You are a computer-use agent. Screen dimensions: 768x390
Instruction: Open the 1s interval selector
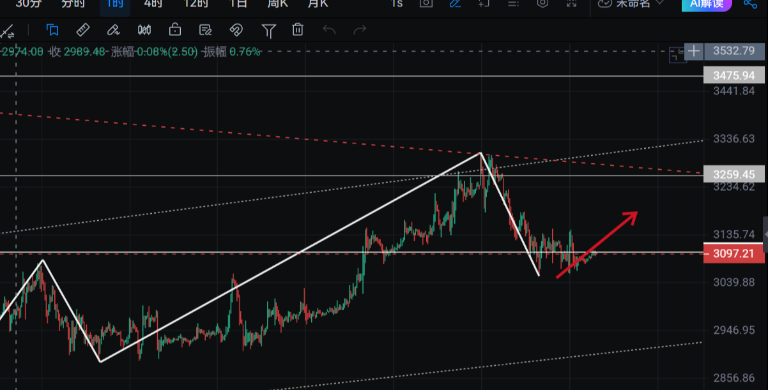(x=396, y=5)
